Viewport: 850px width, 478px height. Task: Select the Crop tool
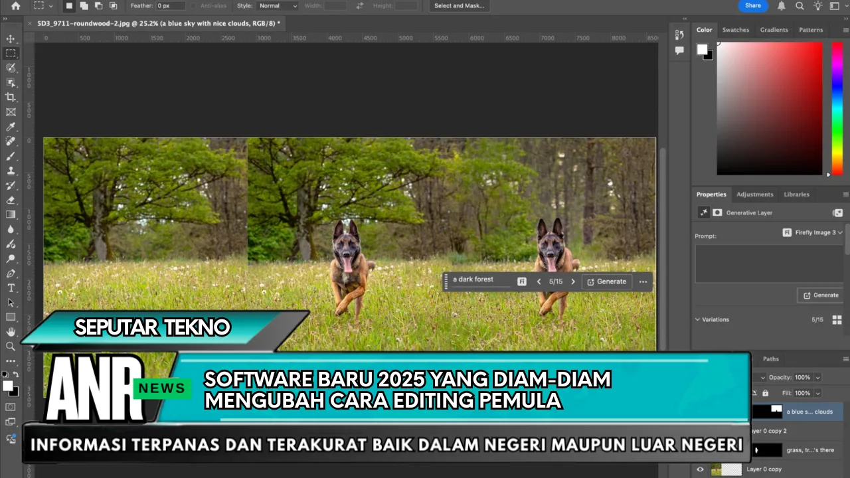click(x=11, y=97)
